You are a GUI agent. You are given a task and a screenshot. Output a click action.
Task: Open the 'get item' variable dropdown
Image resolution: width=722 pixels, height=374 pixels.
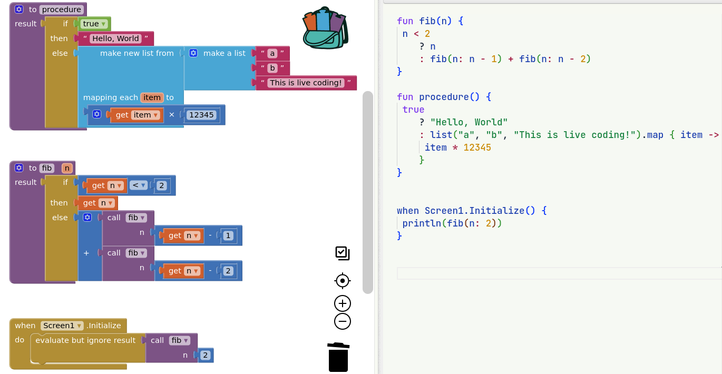tap(146, 115)
